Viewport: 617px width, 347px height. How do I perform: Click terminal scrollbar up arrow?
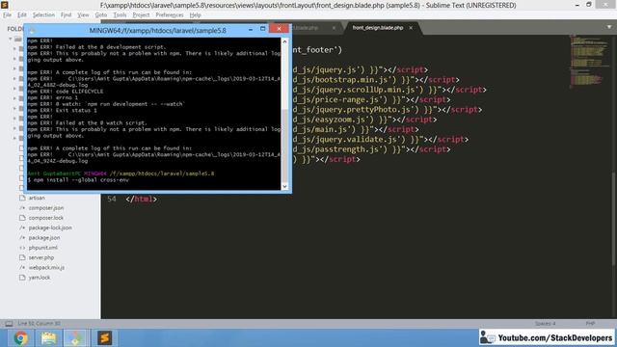coord(285,41)
